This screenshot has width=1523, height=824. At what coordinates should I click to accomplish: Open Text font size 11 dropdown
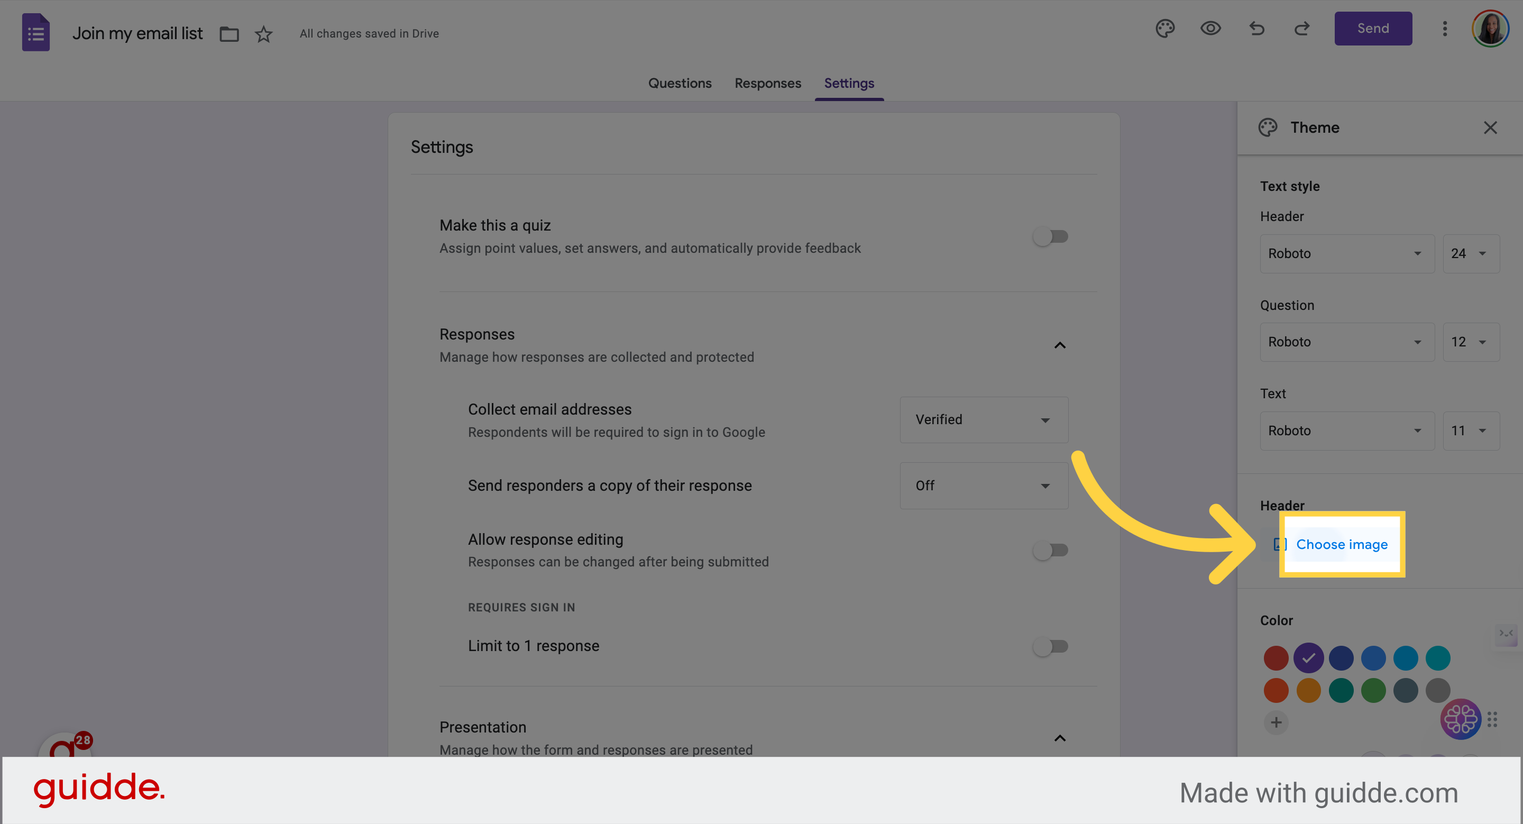point(1471,431)
